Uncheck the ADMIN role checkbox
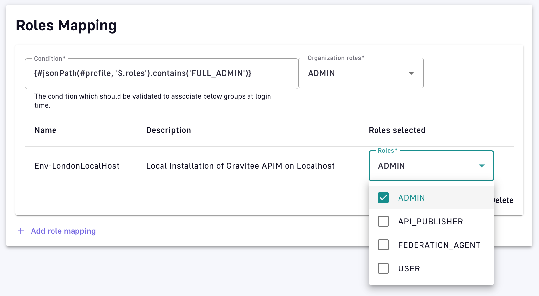This screenshot has height=296, width=539. tap(383, 198)
